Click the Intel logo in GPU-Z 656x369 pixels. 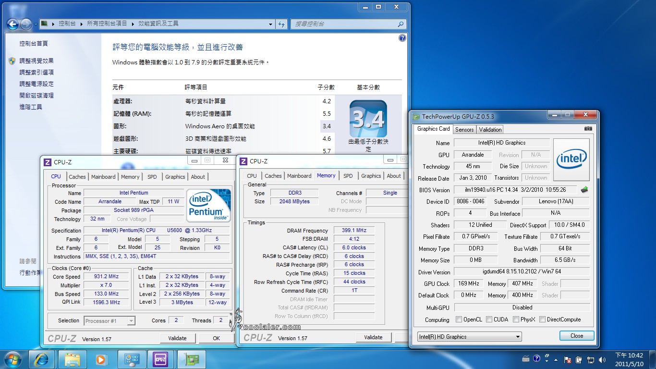coord(571,160)
